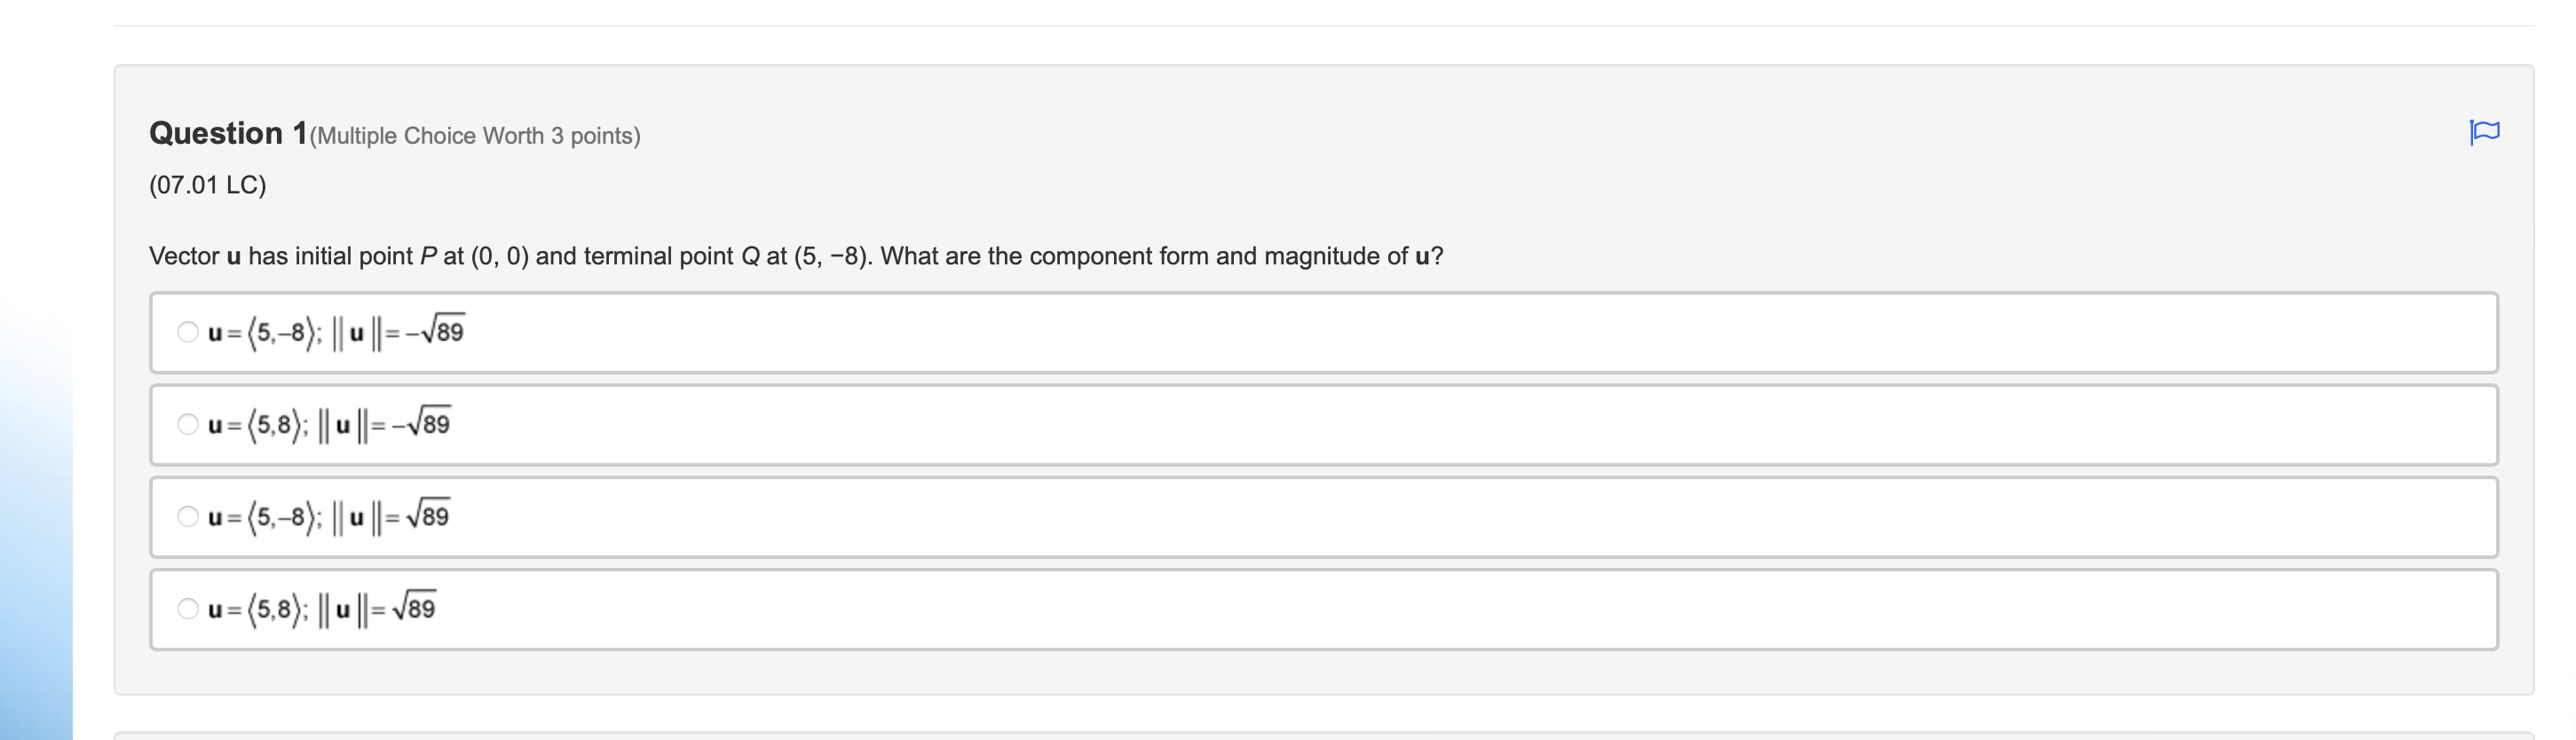Select radio button for u=⟨5,8⟩ with magnitude √89

(188, 608)
